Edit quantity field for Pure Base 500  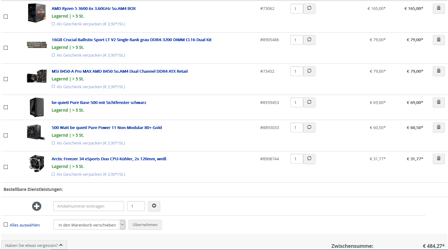click(x=296, y=103)
